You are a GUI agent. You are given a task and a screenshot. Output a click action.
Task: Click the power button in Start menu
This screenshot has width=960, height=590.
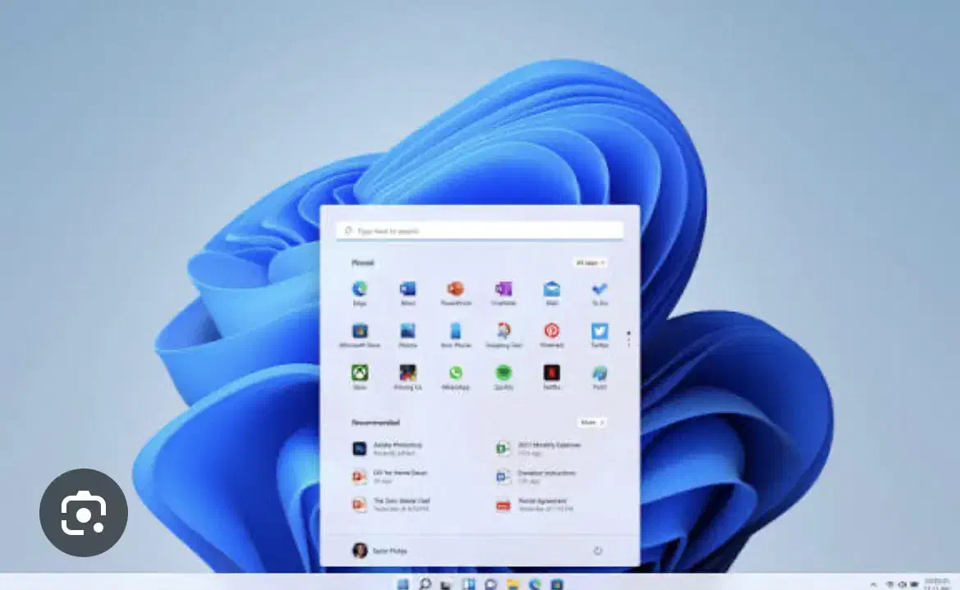(597, 551)
